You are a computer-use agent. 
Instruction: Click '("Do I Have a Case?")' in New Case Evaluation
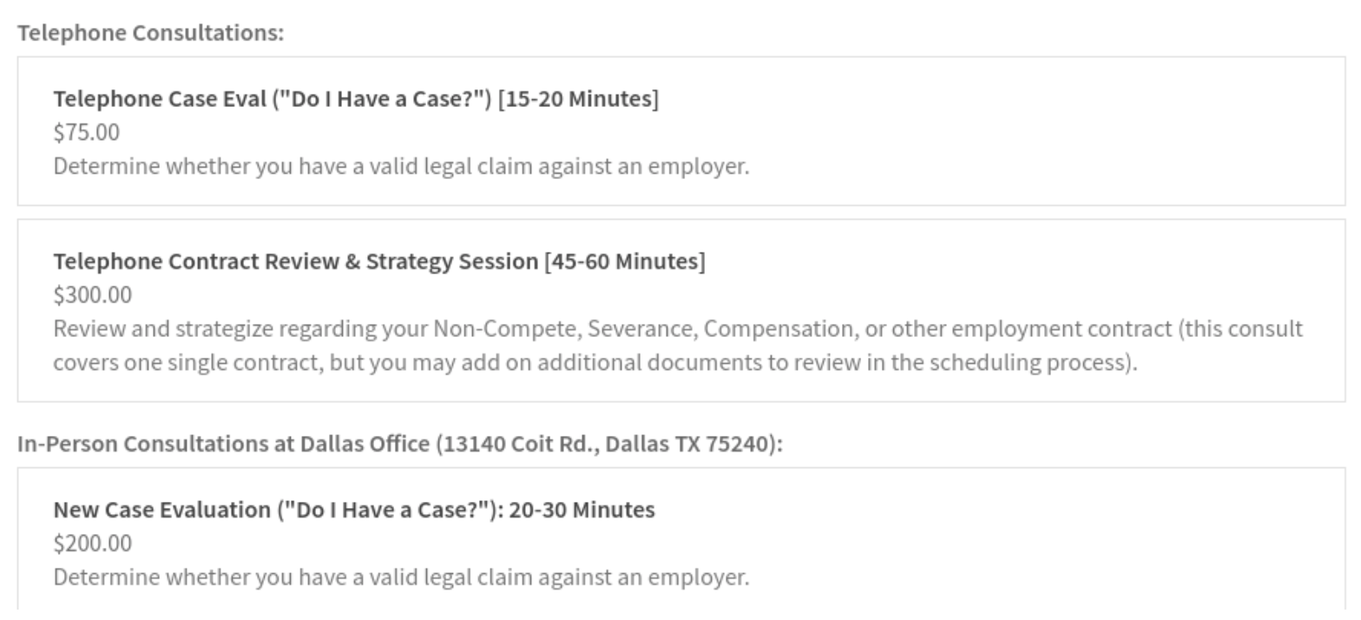point(390,510)
